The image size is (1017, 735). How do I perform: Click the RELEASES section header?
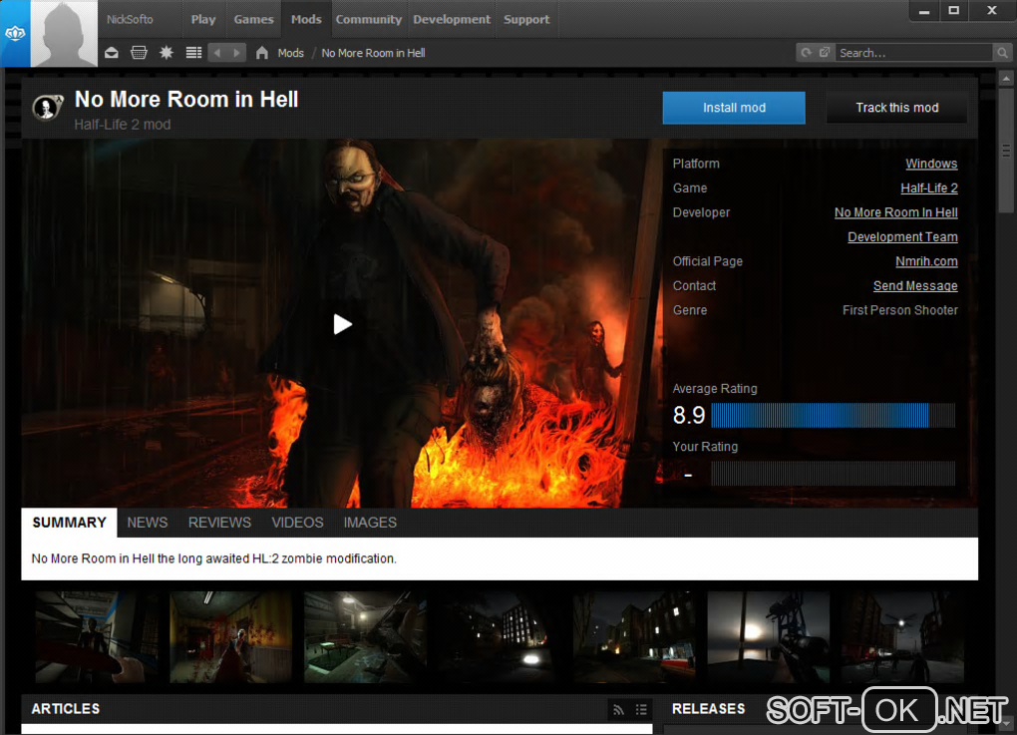pyautogui.click(x=708, y=709)
